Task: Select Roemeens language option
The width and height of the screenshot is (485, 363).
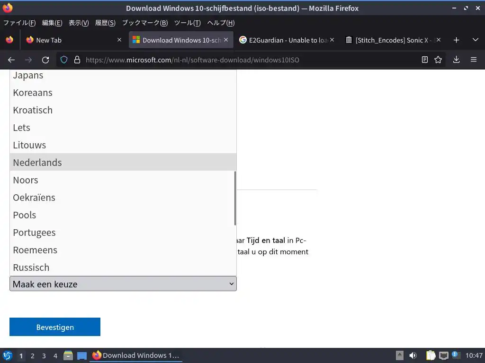Action: [123, 250]
